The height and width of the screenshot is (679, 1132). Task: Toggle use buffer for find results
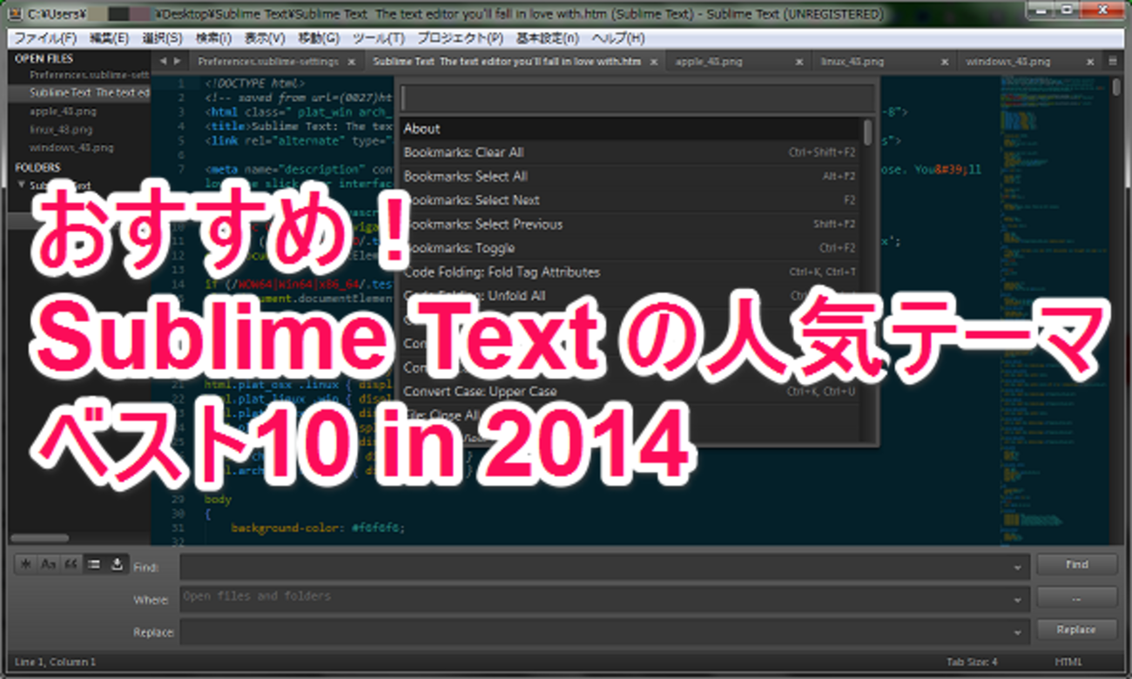coord(117,565)
